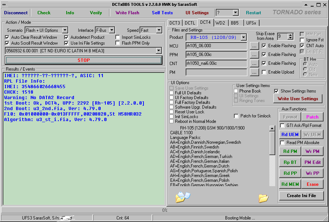Viewport: 329px width, 222px height.
Task: Click Verify in the toolbar
Action: (96, 13)
